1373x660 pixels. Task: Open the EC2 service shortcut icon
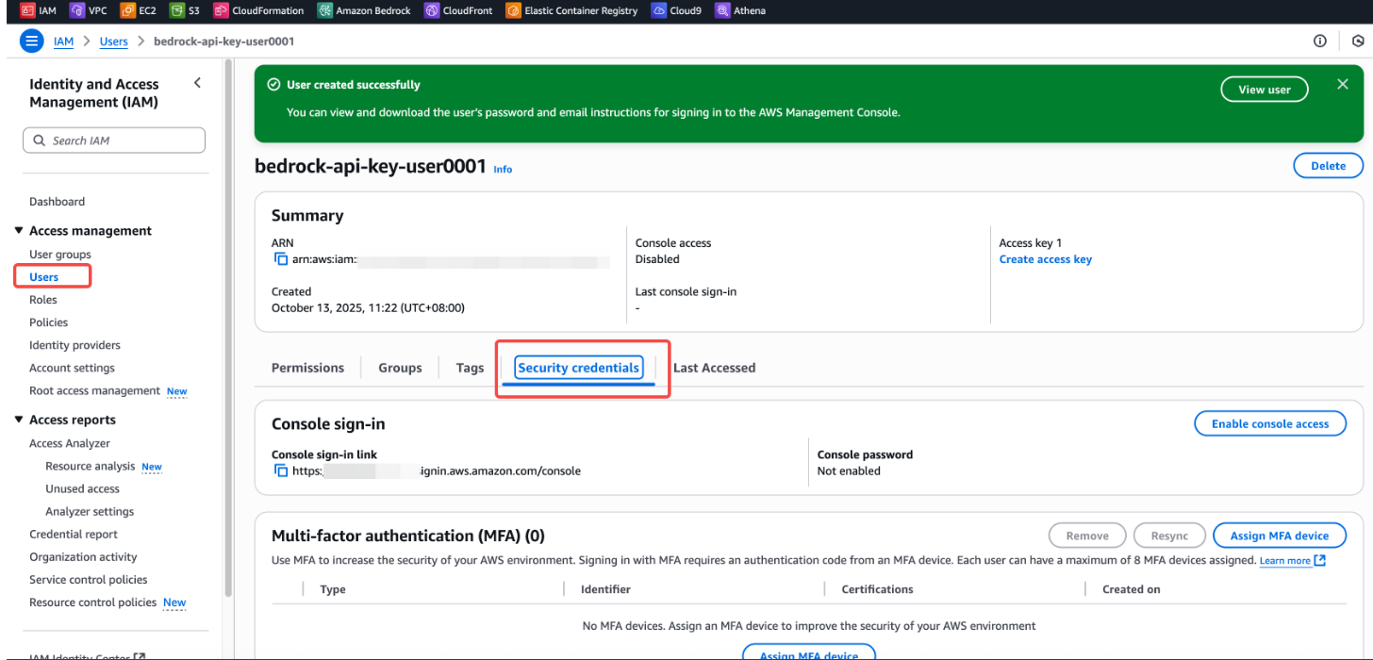click(x=127, y=10)
